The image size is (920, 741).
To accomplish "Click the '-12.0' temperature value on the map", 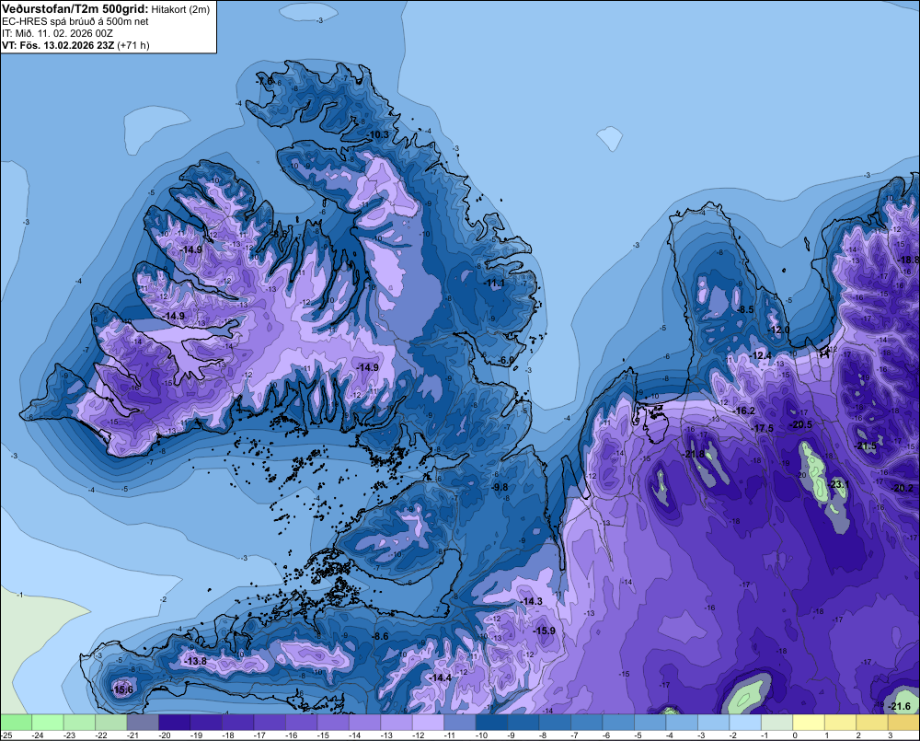I will coord(780,330).
